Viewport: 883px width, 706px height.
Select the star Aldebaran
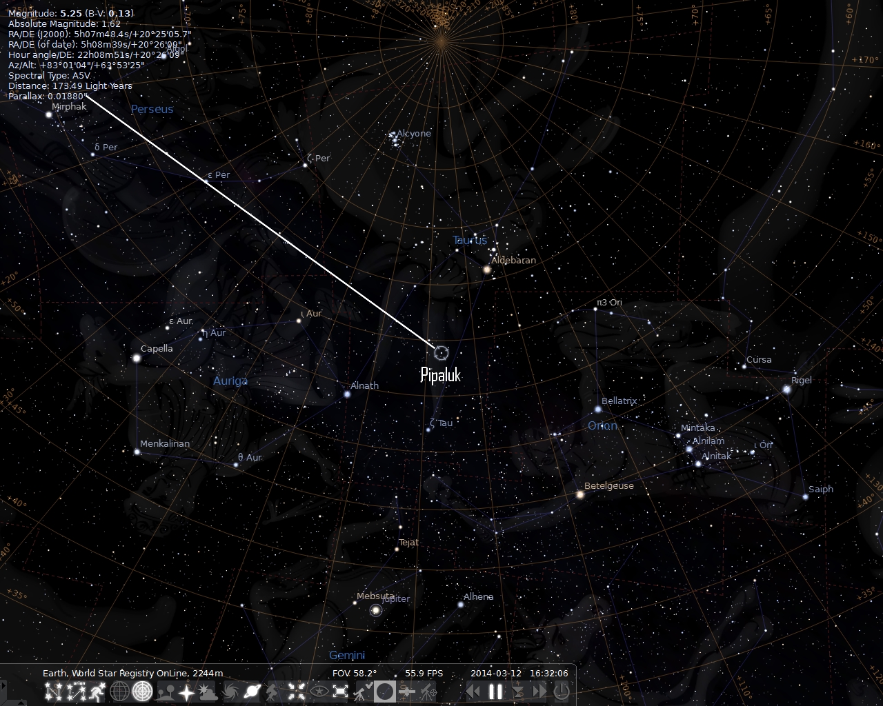click(487, 270)
